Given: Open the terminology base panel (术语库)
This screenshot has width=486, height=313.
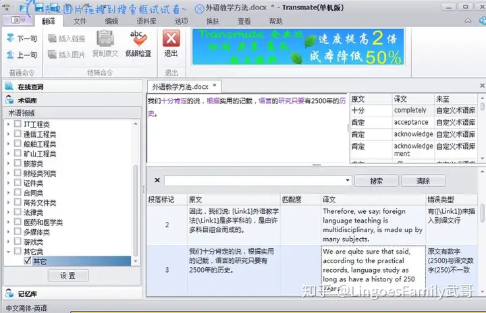Looking at the screenshot, I should tap(72, 100).
